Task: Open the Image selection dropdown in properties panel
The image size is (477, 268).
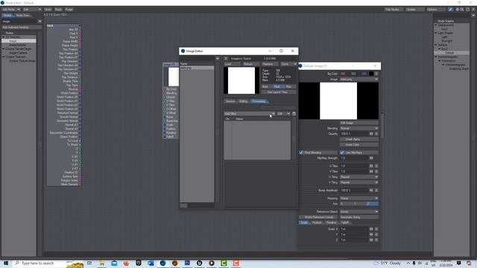Action: point(359,80)
